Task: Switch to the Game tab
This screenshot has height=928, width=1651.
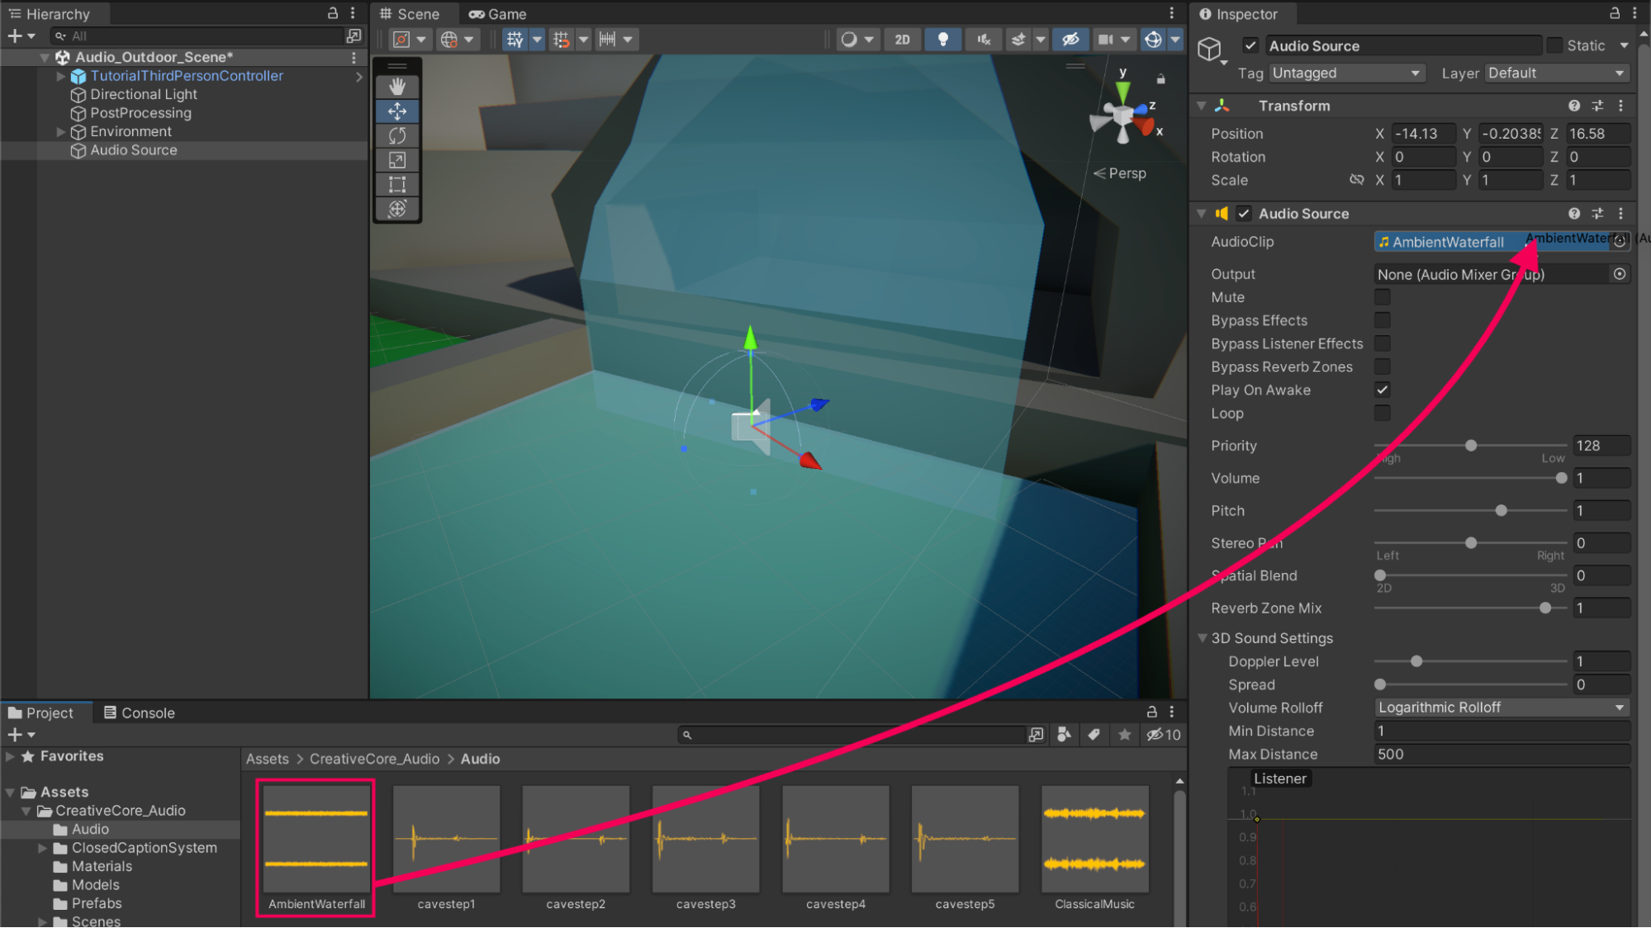Action: 498,14
